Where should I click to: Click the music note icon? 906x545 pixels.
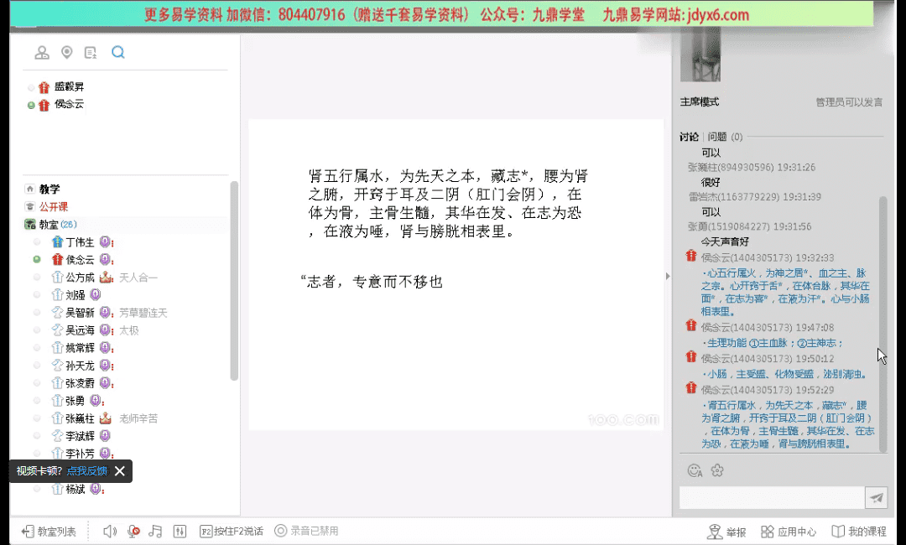[155, 531]
